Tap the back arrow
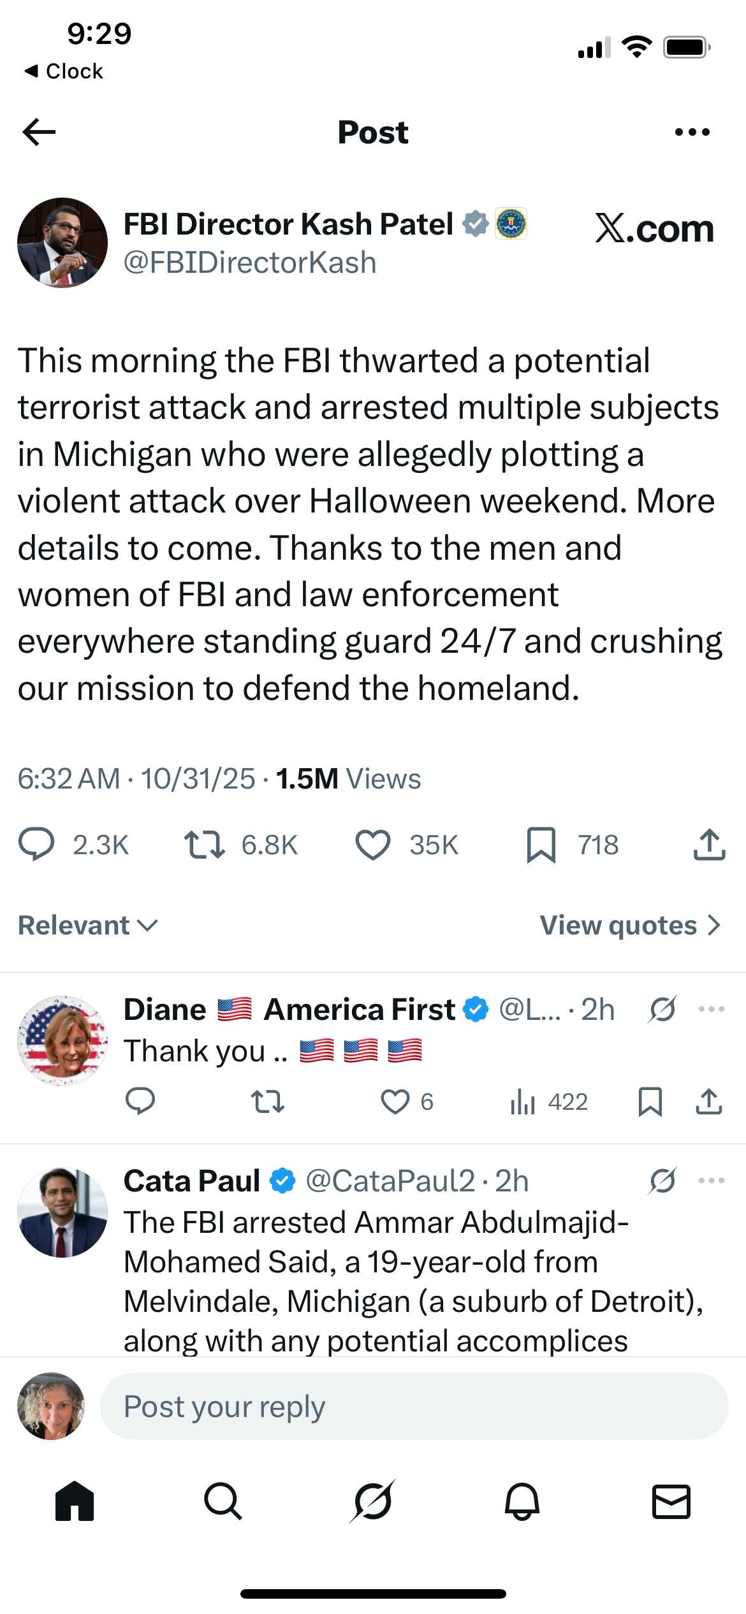This screenshot has width=746, height=1614. point(40,132)
